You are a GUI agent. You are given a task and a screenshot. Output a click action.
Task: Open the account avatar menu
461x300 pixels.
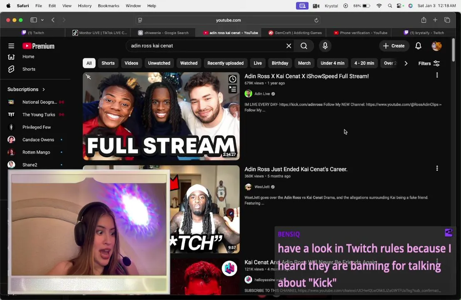coord(436,46)
